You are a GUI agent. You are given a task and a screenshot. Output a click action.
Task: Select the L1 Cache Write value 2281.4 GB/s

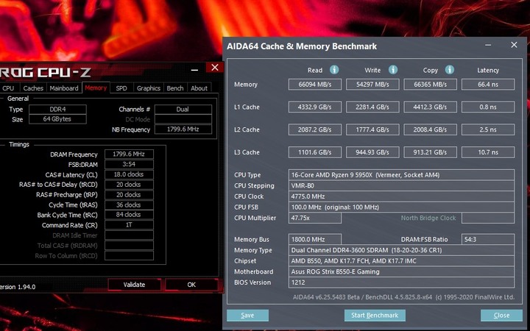[x=372, y=107]
